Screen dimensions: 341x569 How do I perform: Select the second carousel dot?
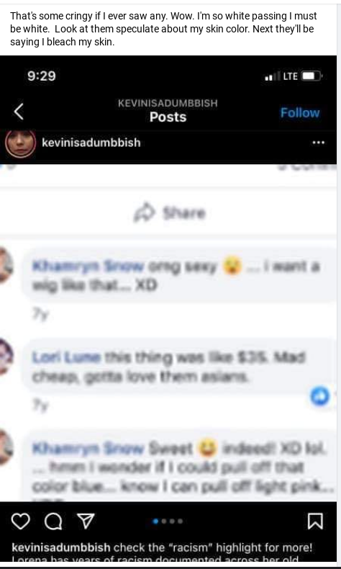(164, 521)
